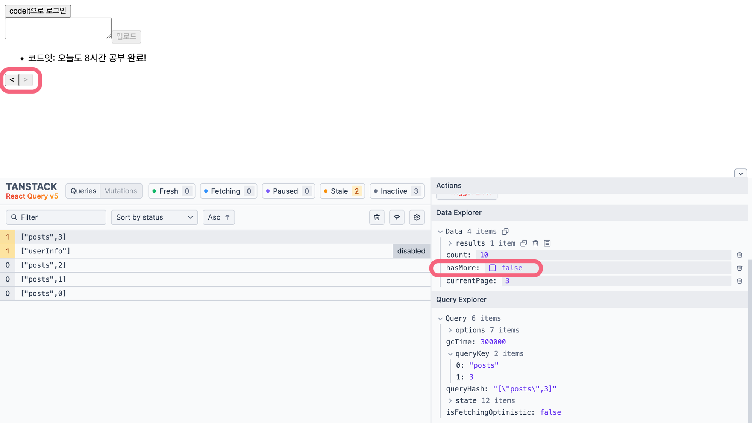752x423 pixels.
Task: Toggle the Stale status filter
Action: pos(343,191)
